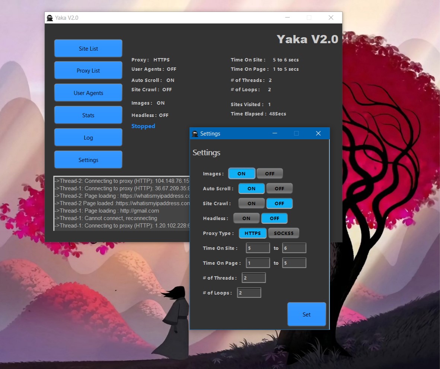Edit the # of Threads field
This screenshot has height=369, width=440.
[x=254, y=278]
